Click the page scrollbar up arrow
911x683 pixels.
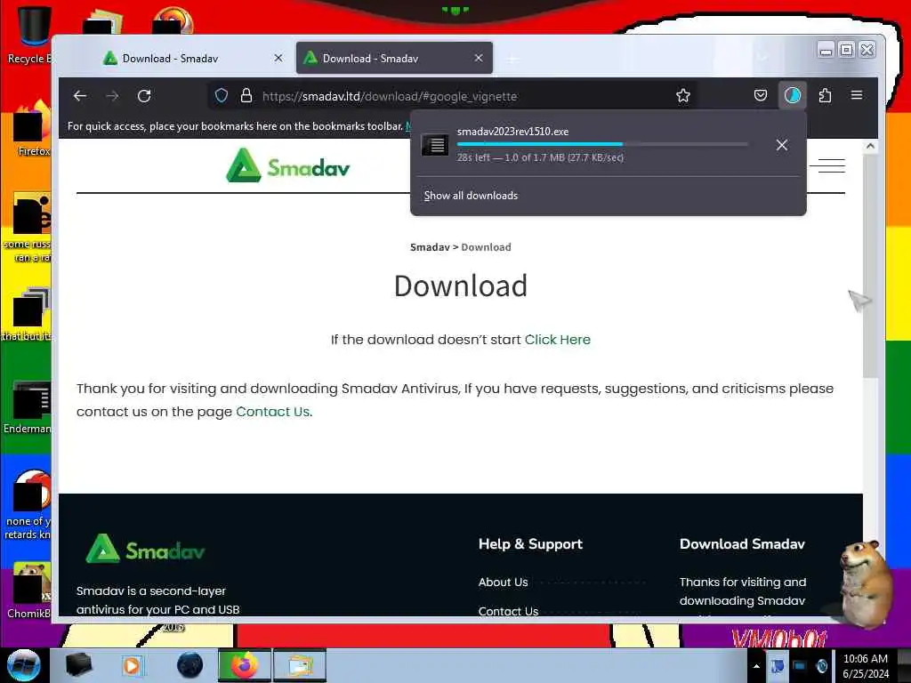click(870, 147)
